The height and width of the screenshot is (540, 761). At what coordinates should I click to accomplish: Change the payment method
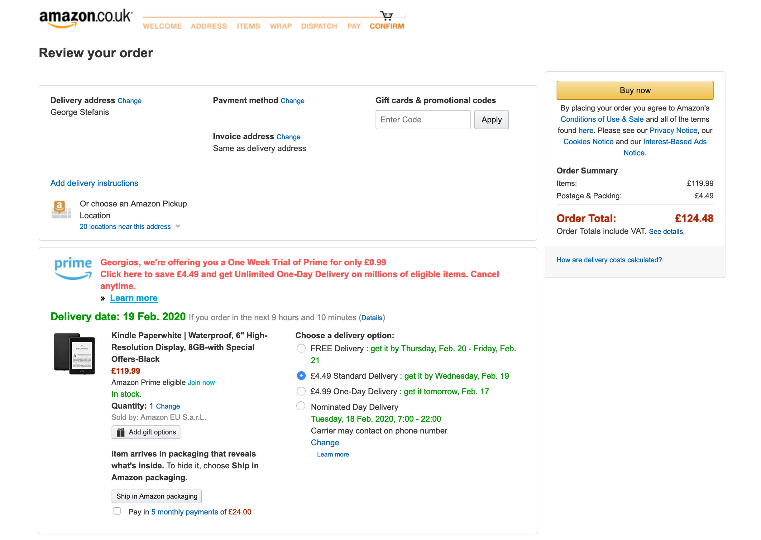pos(292,101)
